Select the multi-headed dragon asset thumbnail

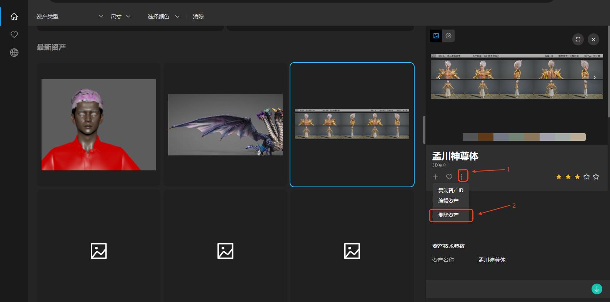[225, 125]
